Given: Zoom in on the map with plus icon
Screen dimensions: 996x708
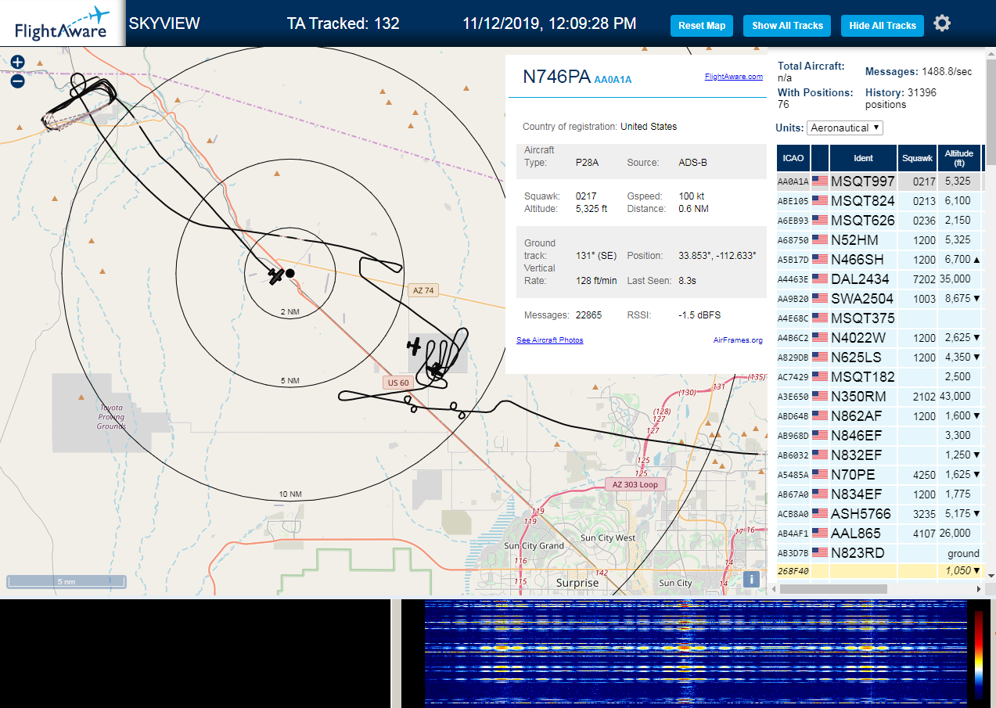Looking at the screenshot, I should 17,62.
